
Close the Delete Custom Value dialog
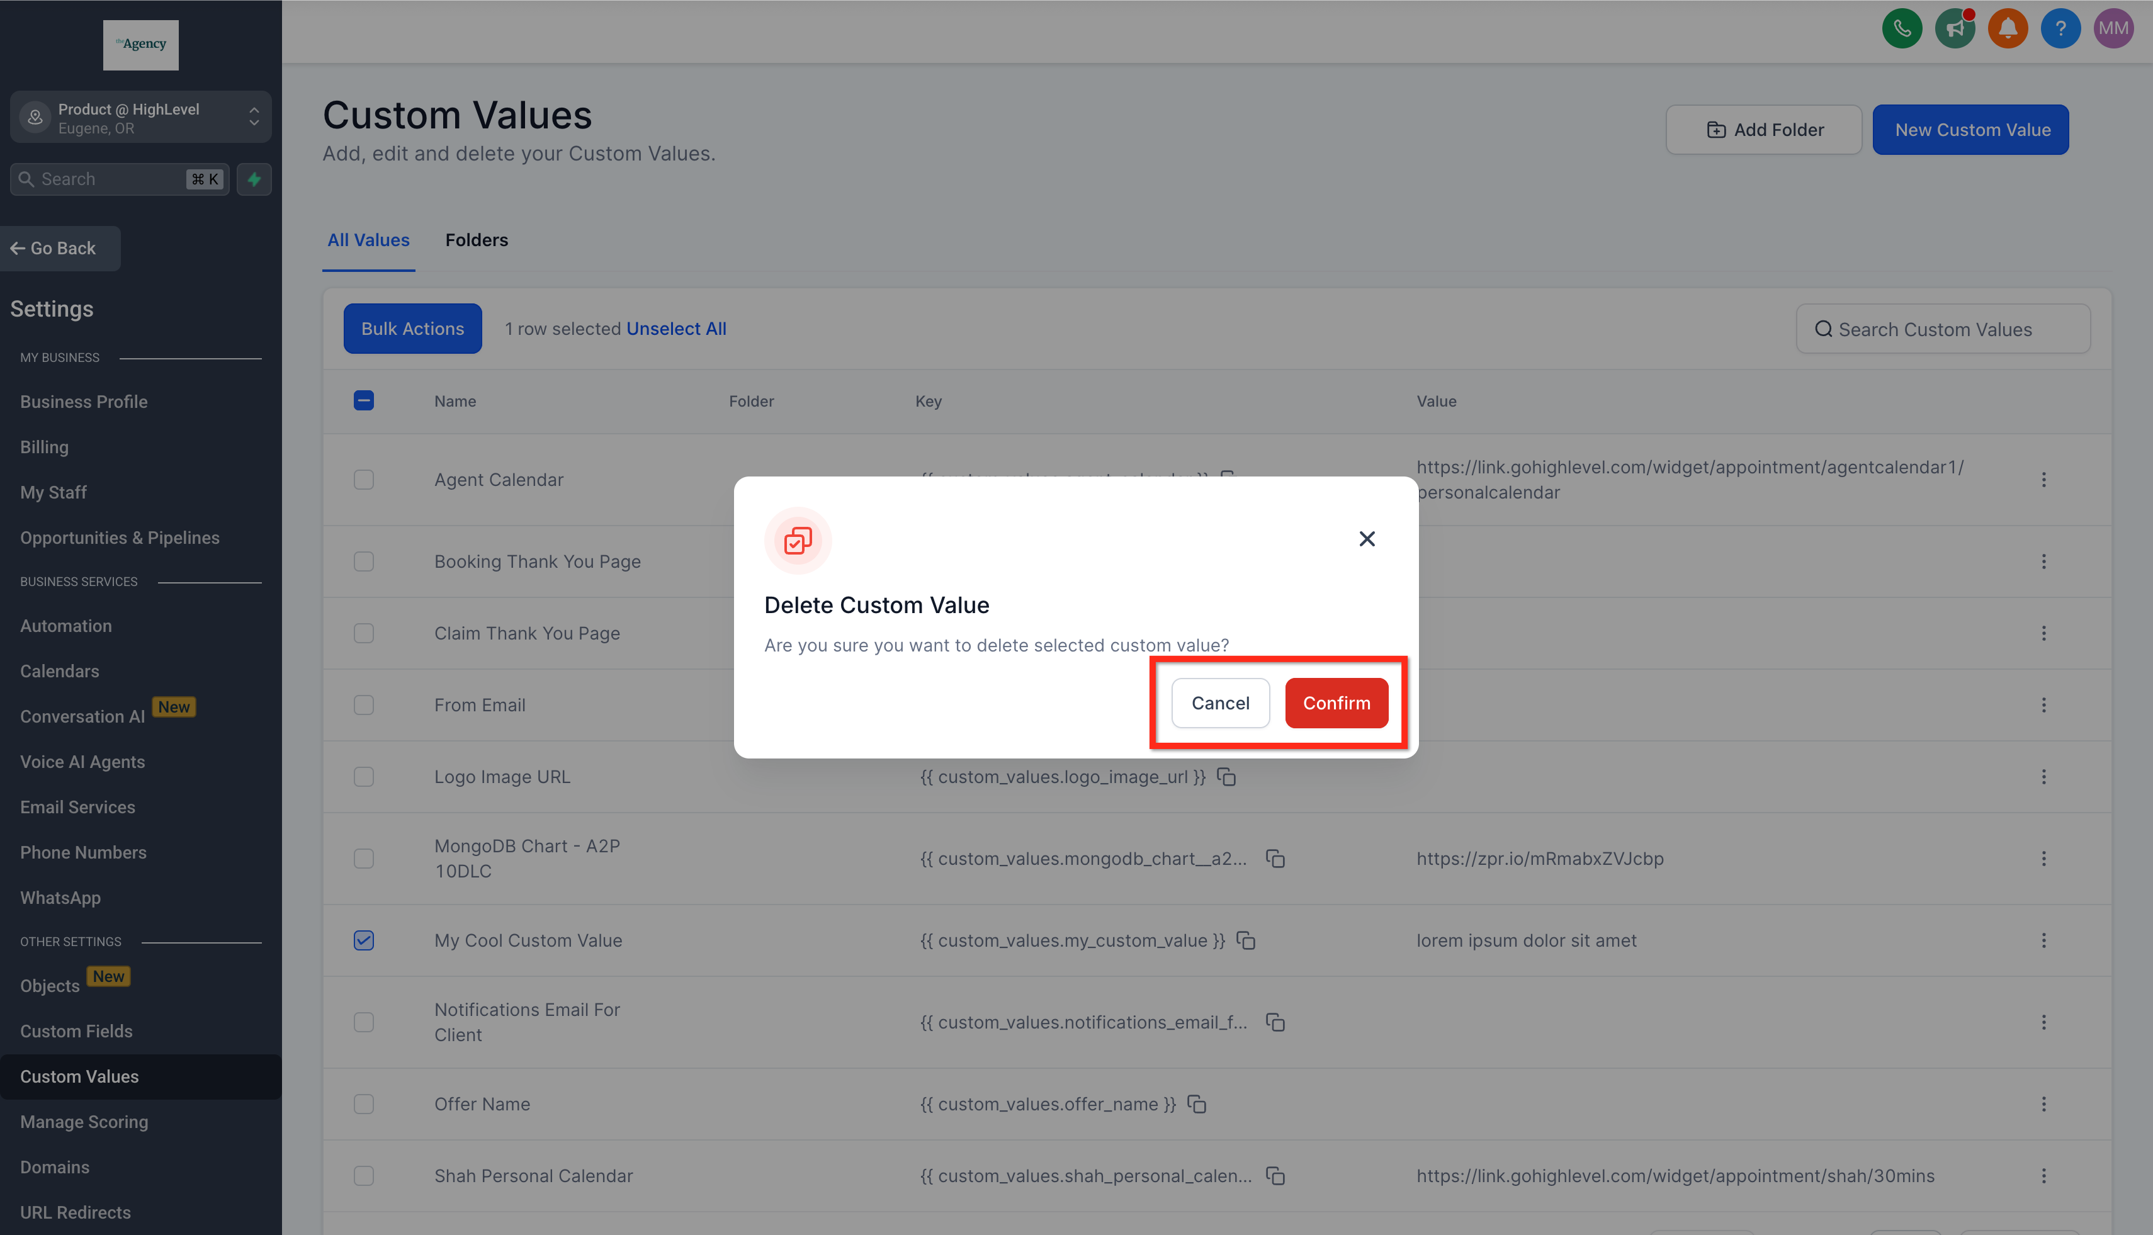tap(1367, 539)
